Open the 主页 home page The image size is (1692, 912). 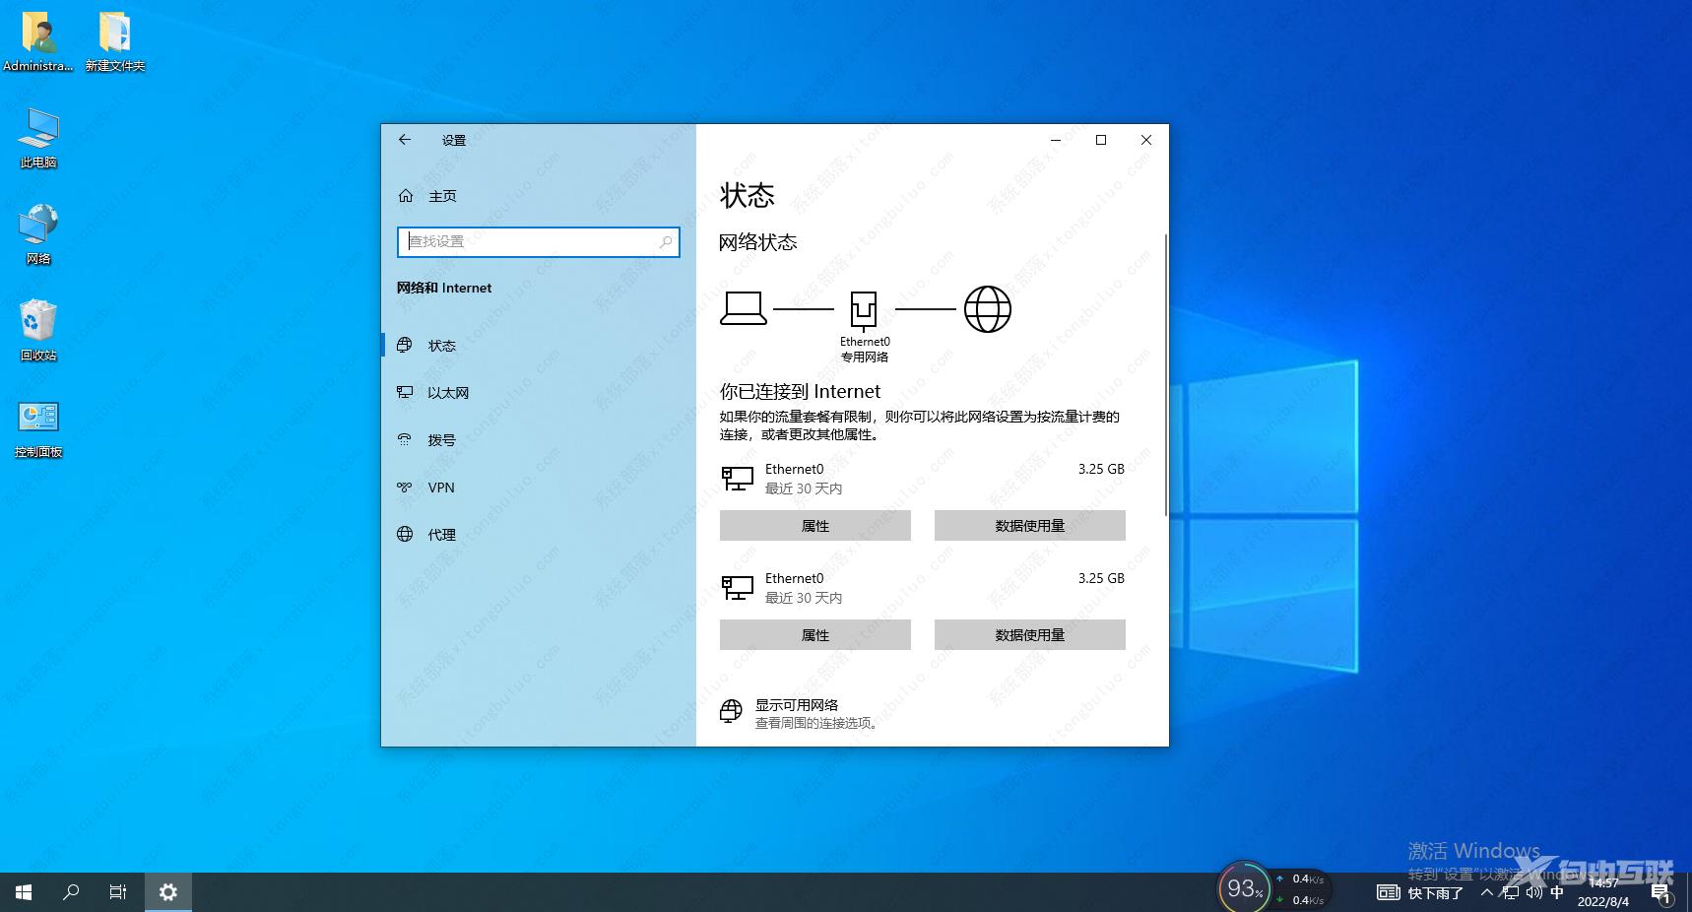tap(426, 196)
